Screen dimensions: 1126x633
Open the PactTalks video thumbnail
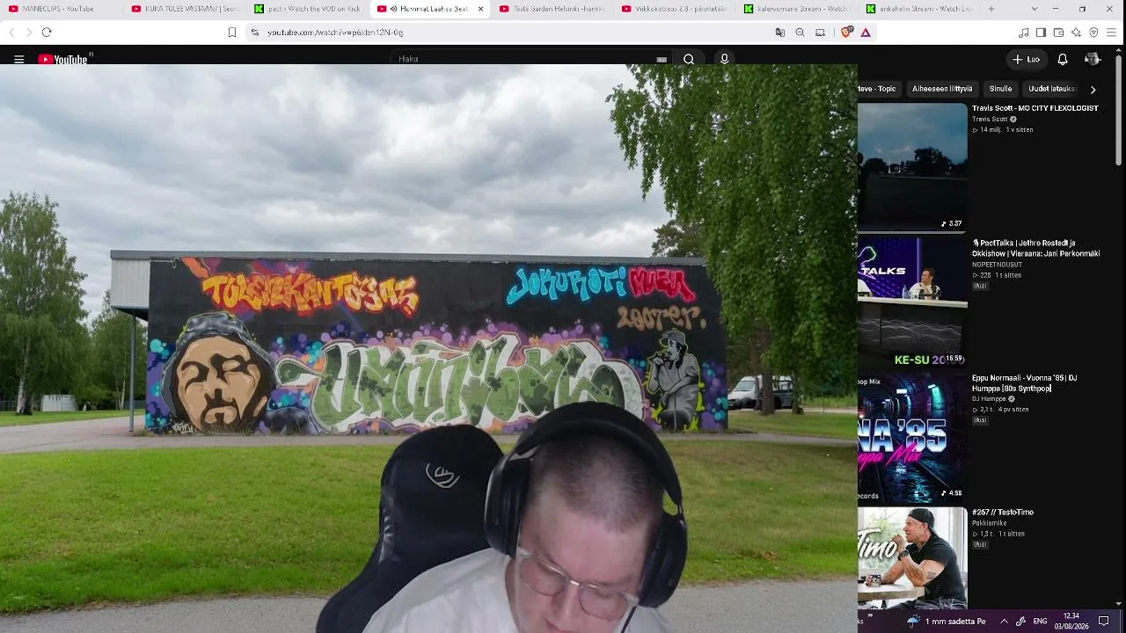click(912, 302)
